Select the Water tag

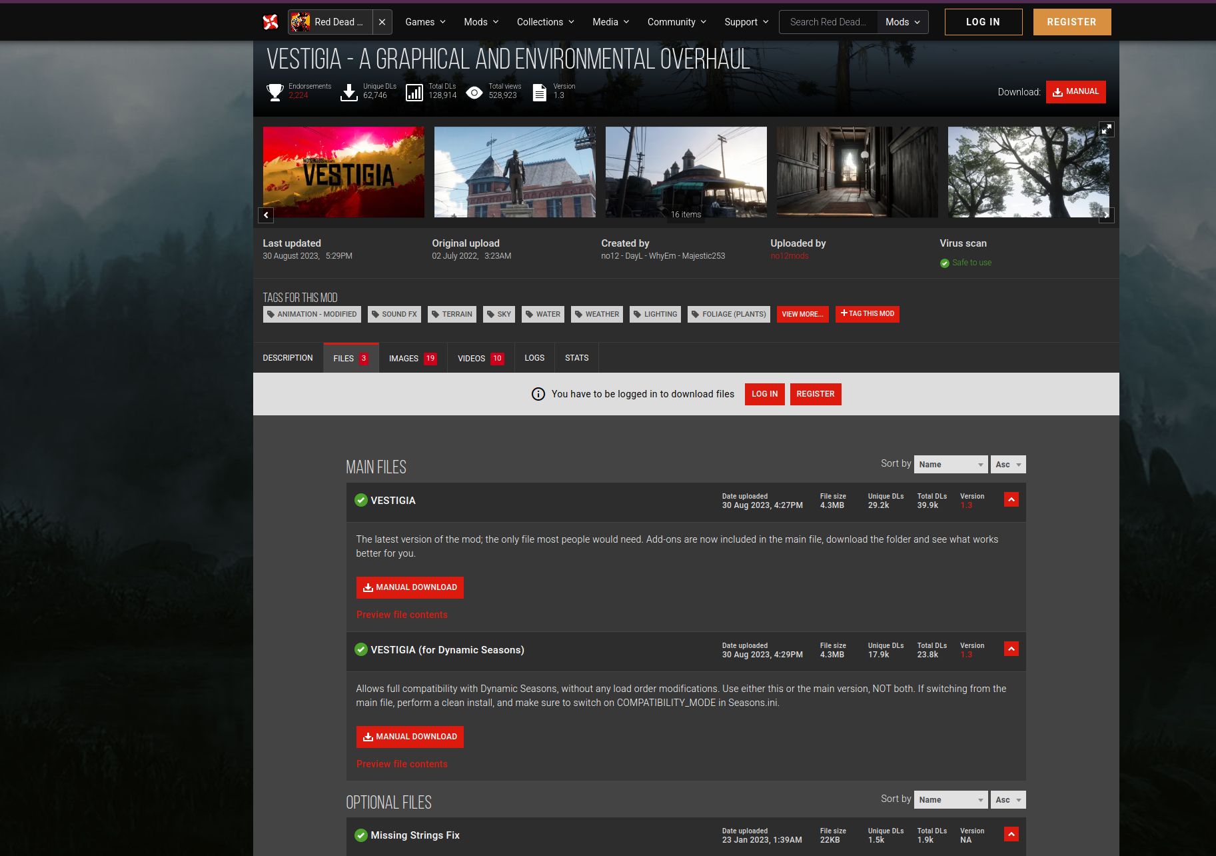pos(543,314)
